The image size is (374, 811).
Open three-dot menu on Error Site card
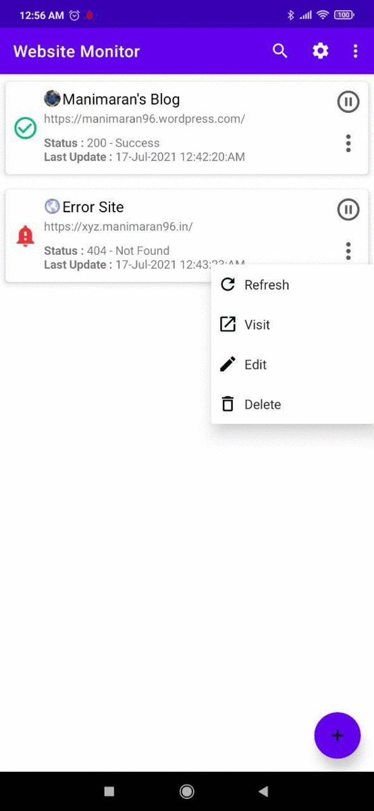point(348,251)
